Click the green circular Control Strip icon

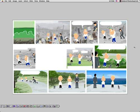tap(35, 106)
